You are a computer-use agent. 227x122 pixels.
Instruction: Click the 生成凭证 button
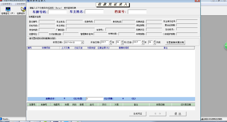tap(138, 114)
